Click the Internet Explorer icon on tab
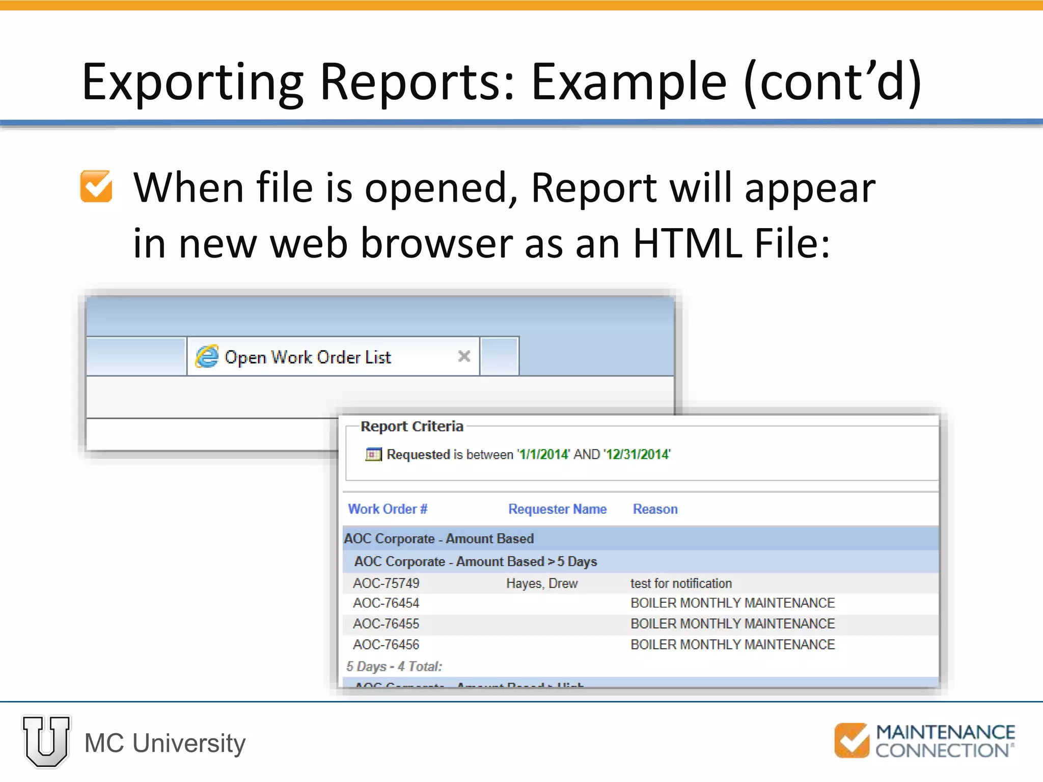The height and width of the screenshot is (782, 1043). tap(207, 356)
